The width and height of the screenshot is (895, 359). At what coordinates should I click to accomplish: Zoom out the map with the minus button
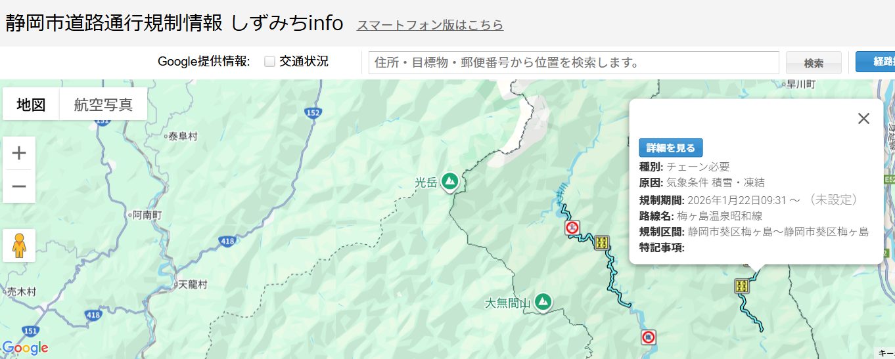tap(19, 186)
